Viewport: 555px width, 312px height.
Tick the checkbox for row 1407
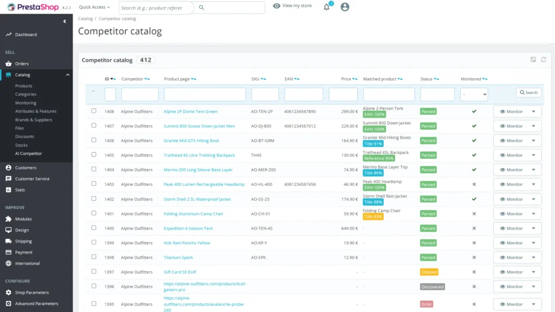click(94, 125)
